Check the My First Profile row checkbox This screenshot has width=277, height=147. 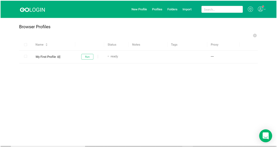[25, 57]
